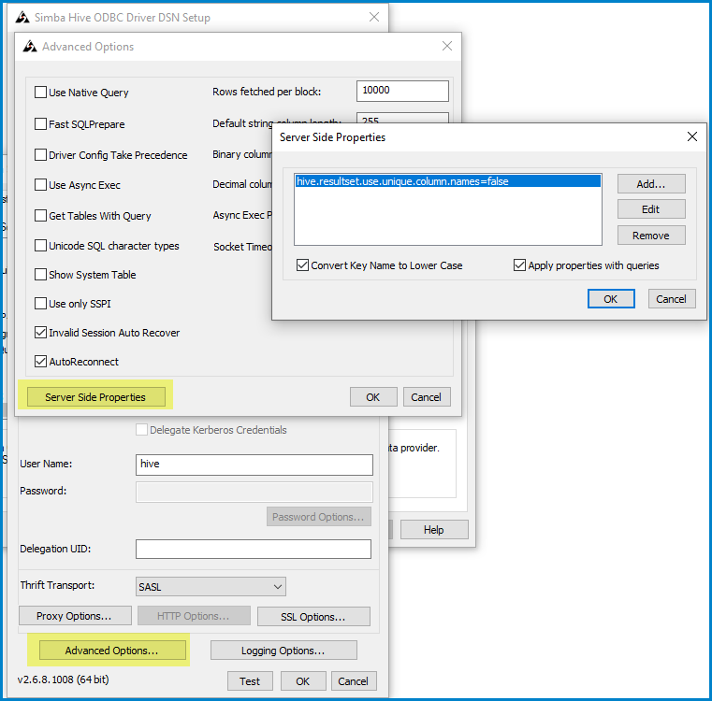Open SSL Options...
The image size is (712, 701).
313,617
